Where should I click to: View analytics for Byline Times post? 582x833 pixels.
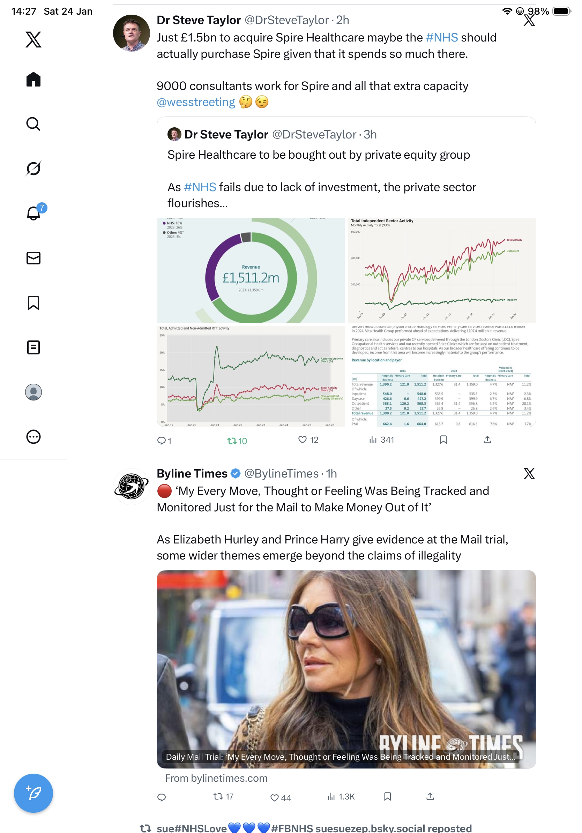pyautogui.click(x=341, y=797)
